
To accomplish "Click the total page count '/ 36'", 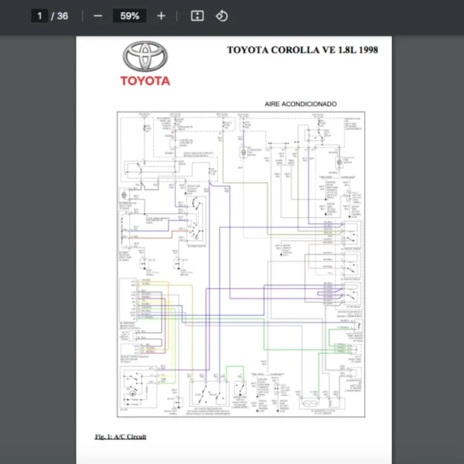I will pos(59,16).
